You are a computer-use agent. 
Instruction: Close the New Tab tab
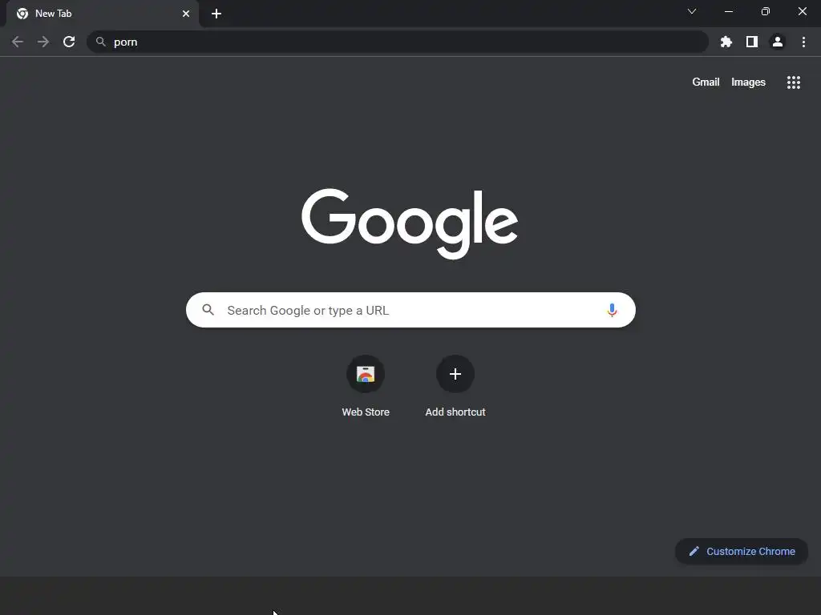(x=186, y=14)
